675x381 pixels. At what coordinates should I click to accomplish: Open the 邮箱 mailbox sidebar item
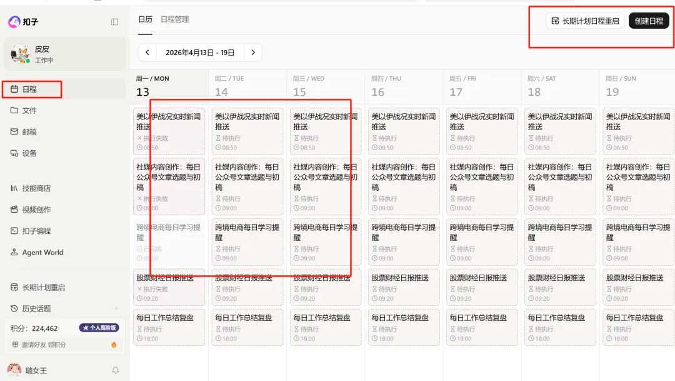coord(64,132)
